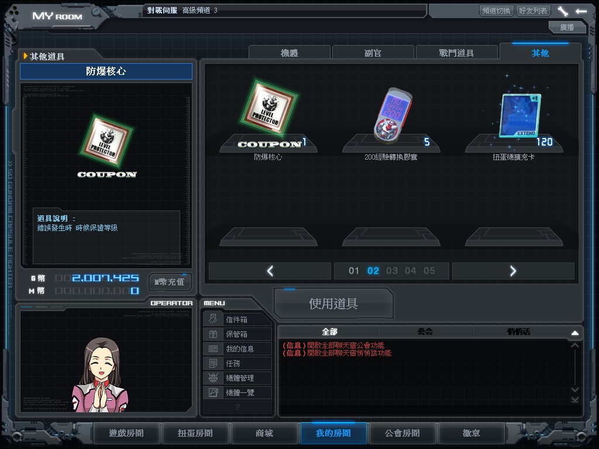The image size is (599, 449).
Task: Jump to item page 05
Action: click(x=429, y=271)
